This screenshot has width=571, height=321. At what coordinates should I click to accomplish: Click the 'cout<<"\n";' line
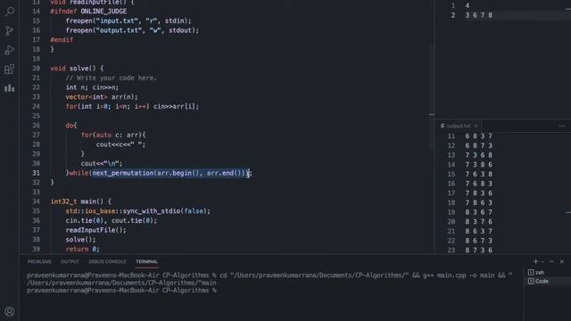(x=102, y=163)
